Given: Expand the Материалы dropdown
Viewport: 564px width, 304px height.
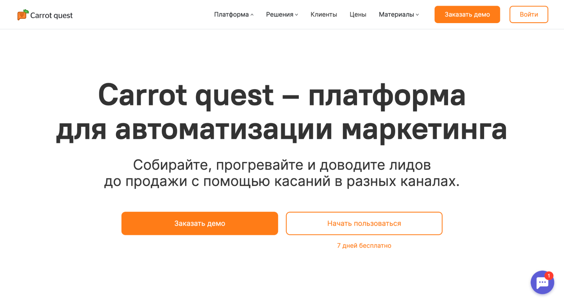Looking at the screenshot, I should click(399, 14).
